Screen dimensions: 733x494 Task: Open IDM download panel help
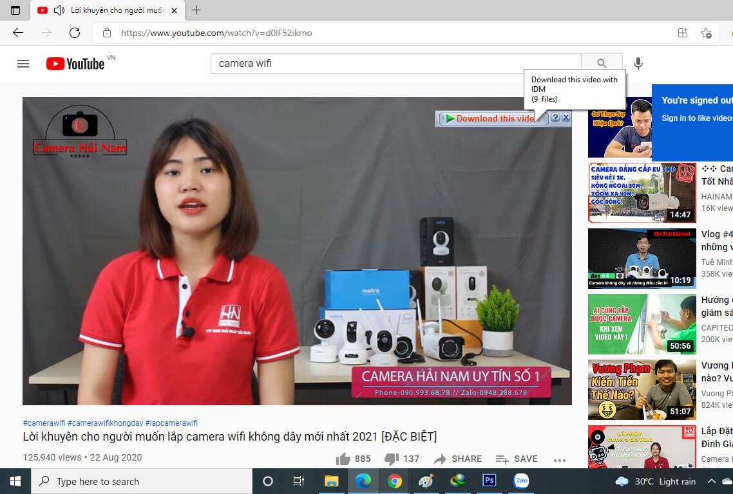point(555,118)
